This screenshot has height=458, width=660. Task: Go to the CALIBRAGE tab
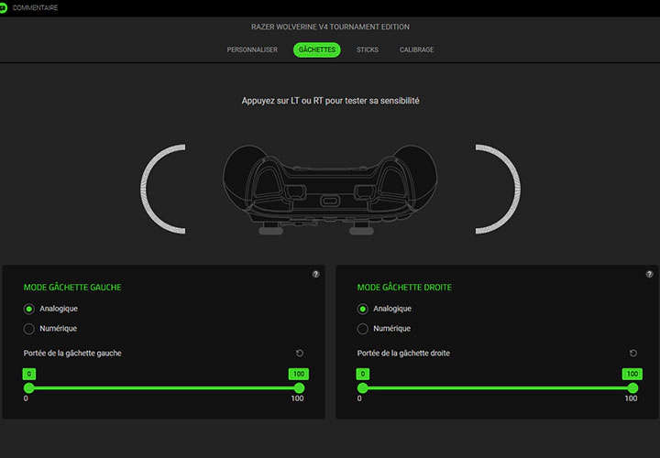click(x=417, y=49)
